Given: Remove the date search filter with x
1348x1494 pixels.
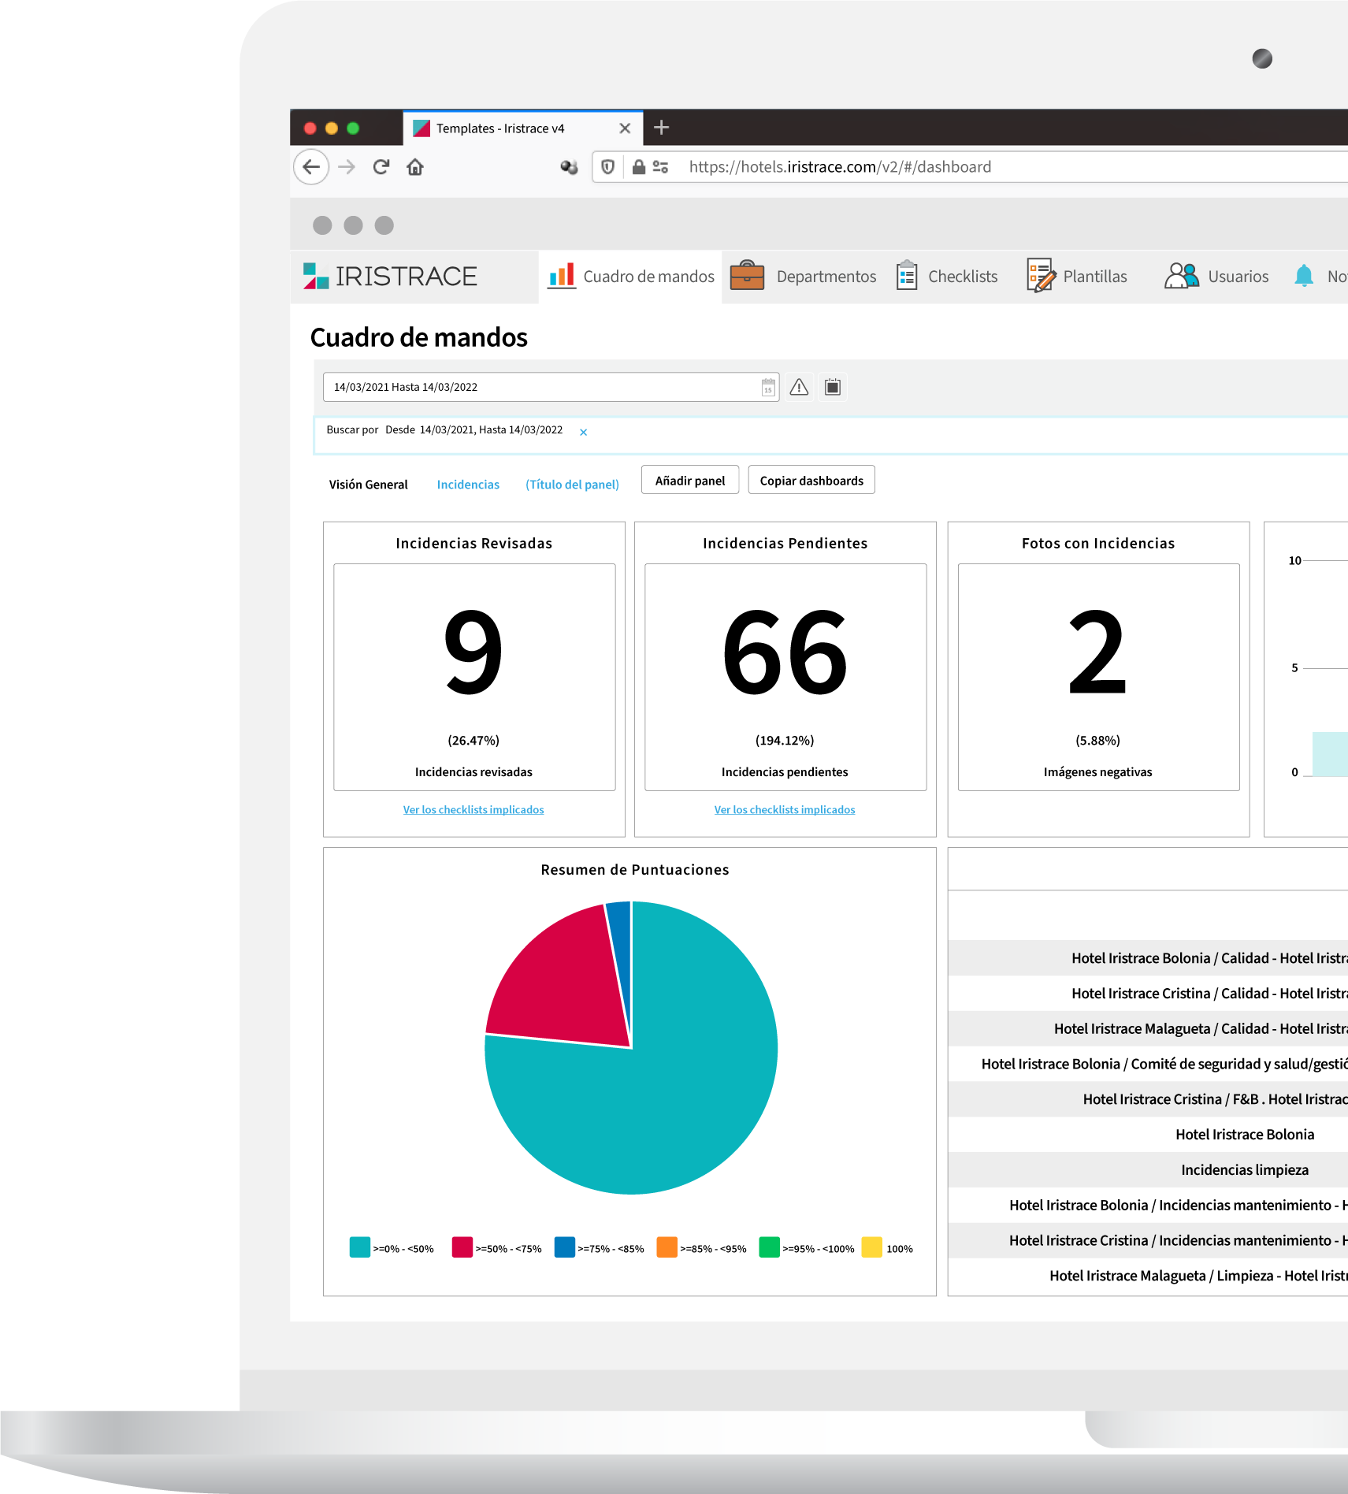Looking at the screenshot, I should (x=584, y=432).
